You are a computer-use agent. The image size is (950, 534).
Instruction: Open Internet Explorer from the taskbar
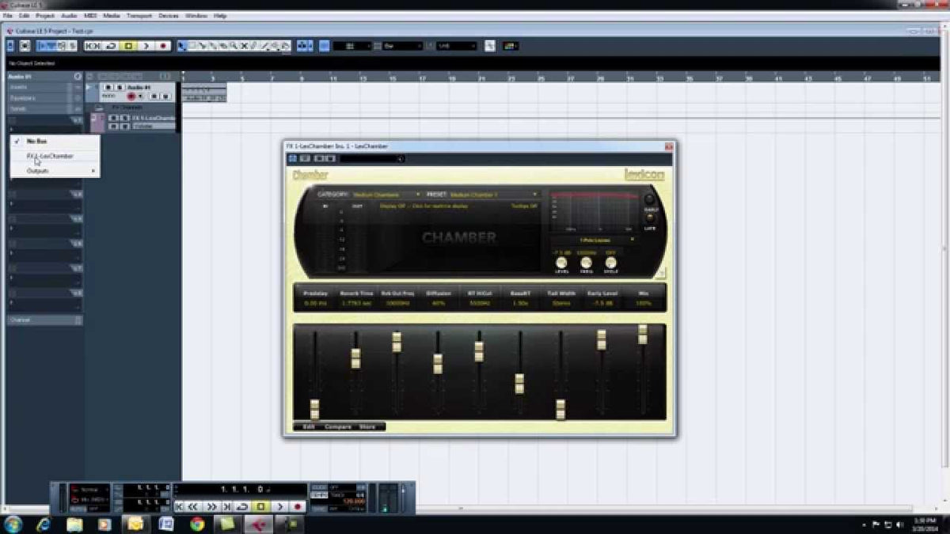44,524
